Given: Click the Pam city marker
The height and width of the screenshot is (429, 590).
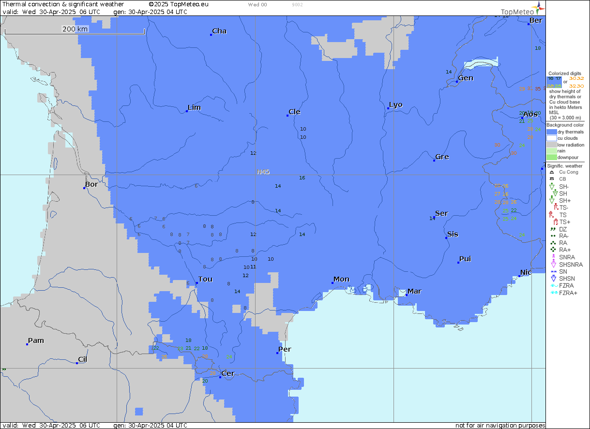Looking at the screenshot, I should 27,344.
